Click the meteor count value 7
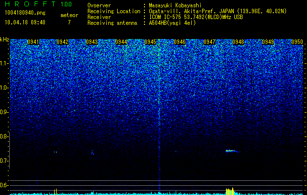 (x=69, y=22)
